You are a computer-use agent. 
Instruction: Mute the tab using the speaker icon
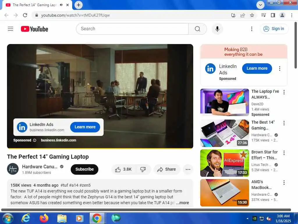[x=61, y=5]
